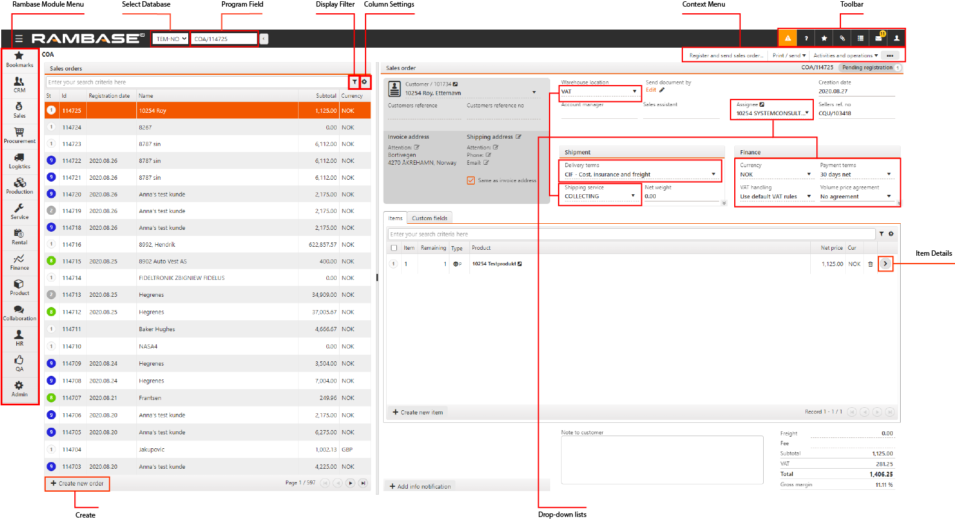Open the Product module

click(19, 287)
